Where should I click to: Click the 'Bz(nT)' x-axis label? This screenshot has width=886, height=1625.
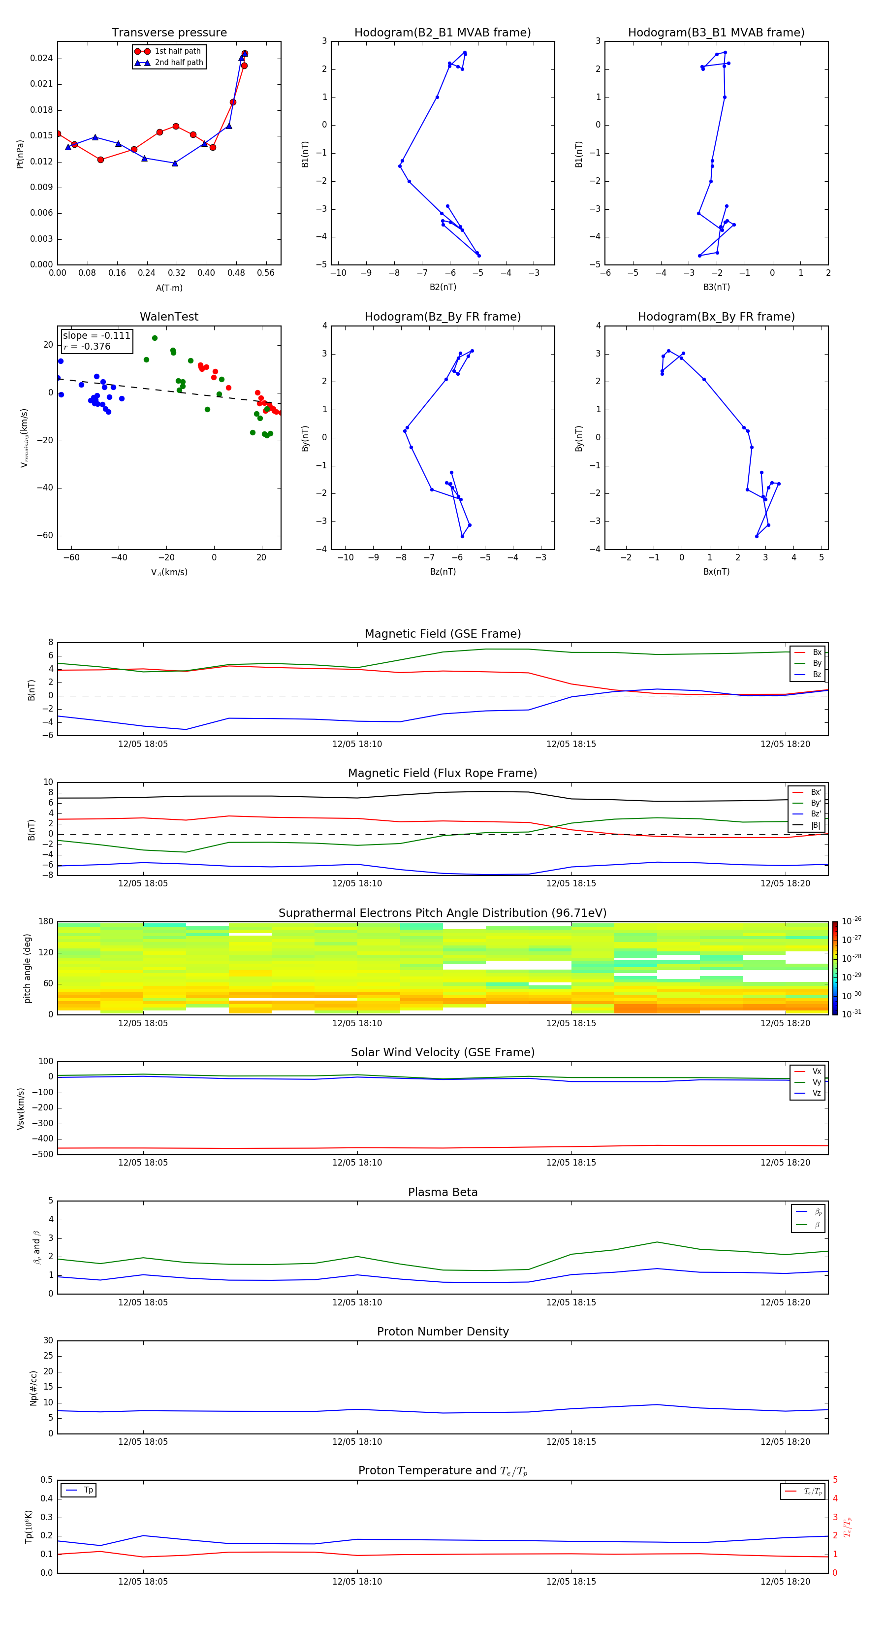pyautogui.click(x=443, y=572)
